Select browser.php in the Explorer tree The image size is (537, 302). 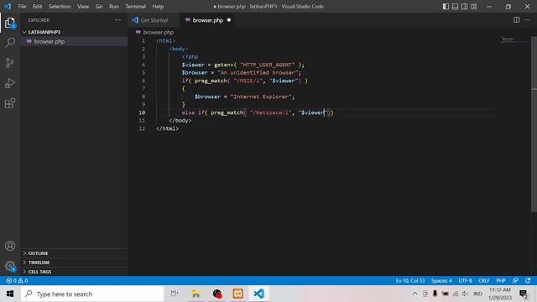pos(74,41)
